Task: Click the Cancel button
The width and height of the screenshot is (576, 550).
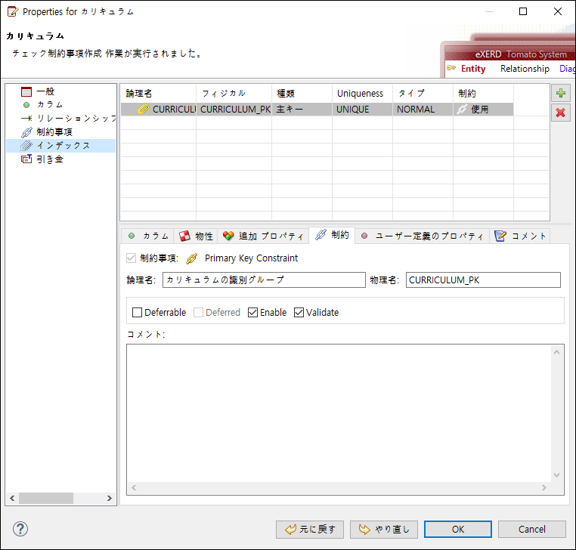Action: point(532,529)
